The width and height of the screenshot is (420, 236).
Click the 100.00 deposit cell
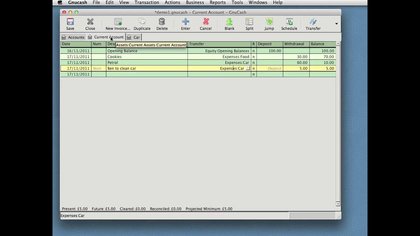[x=270, y=51]
